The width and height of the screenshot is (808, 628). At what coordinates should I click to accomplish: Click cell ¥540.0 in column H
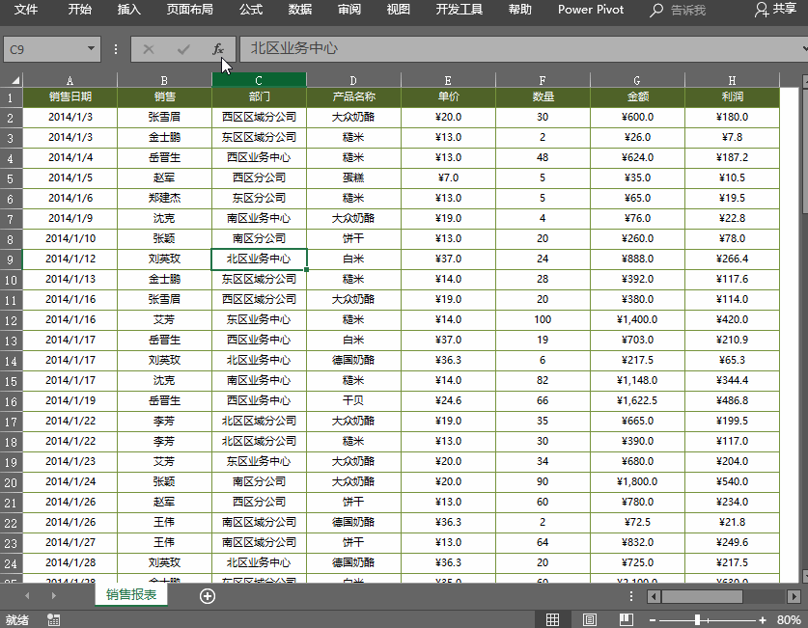pos(732,481)
